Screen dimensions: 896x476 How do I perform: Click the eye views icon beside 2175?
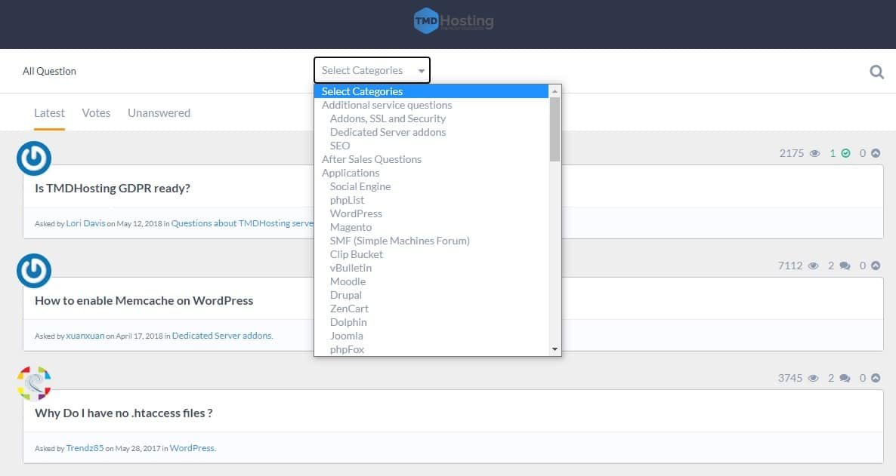(x=815, y=153)
